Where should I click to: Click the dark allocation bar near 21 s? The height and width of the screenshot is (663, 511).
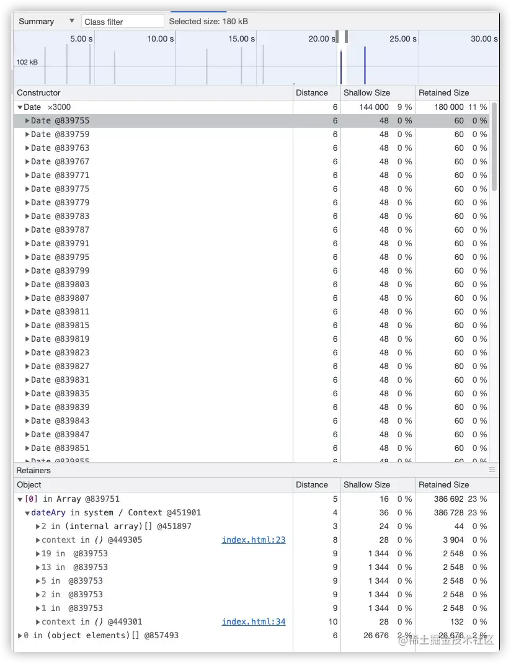click(x=341, y=68)
